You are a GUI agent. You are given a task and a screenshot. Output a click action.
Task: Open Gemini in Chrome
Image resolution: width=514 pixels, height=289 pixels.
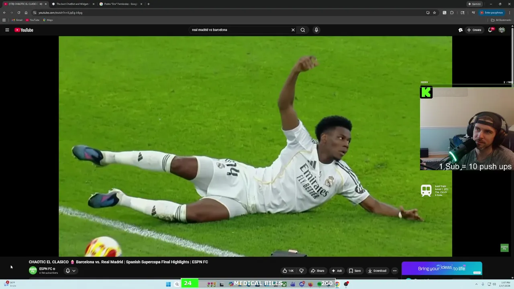tap(474, 4)
